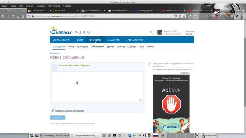Open the Правка menu
The image size is (246, 138).
[13, 6]
